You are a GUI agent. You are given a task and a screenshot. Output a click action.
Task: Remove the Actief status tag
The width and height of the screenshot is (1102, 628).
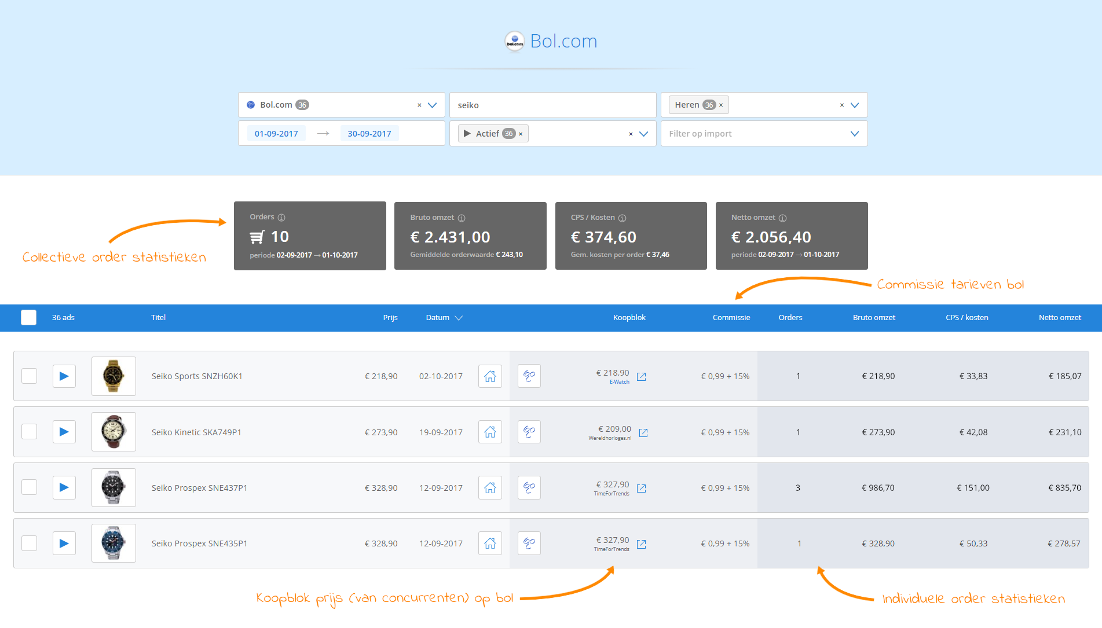pos(521,134)
